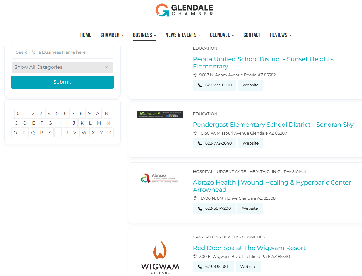Open Abrazo Health Wound Healing & Hyperbaric listing
This screenshot has width=362, height=276.
272,186
